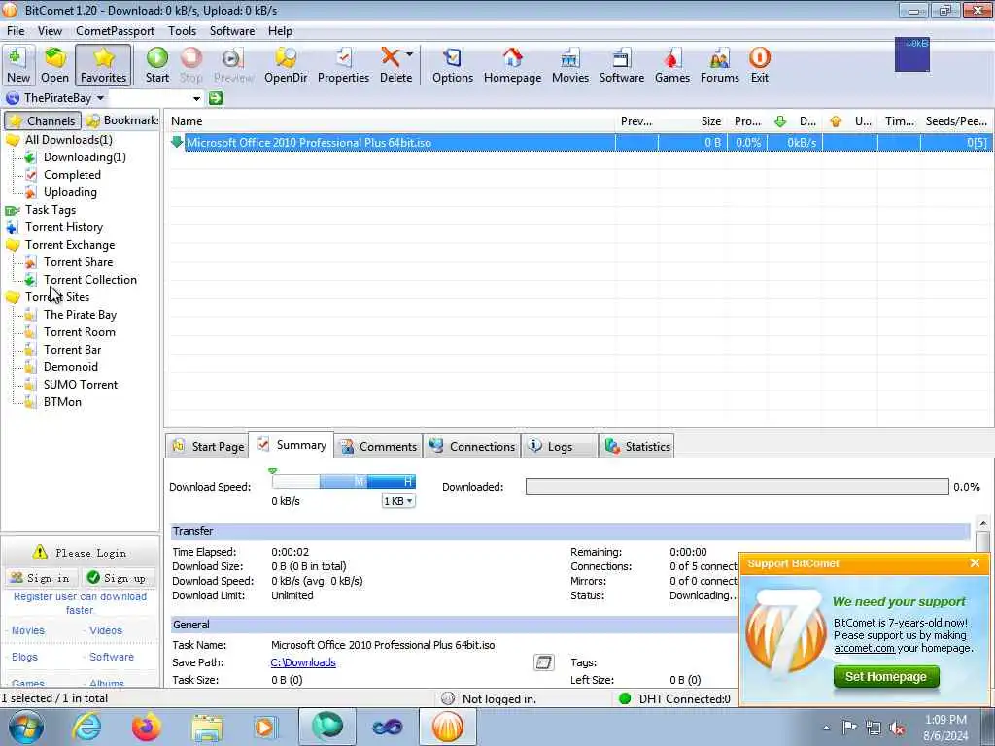Click the Preview toolbar icon
This screenshot has height=746, width=995.
(233, 65)
